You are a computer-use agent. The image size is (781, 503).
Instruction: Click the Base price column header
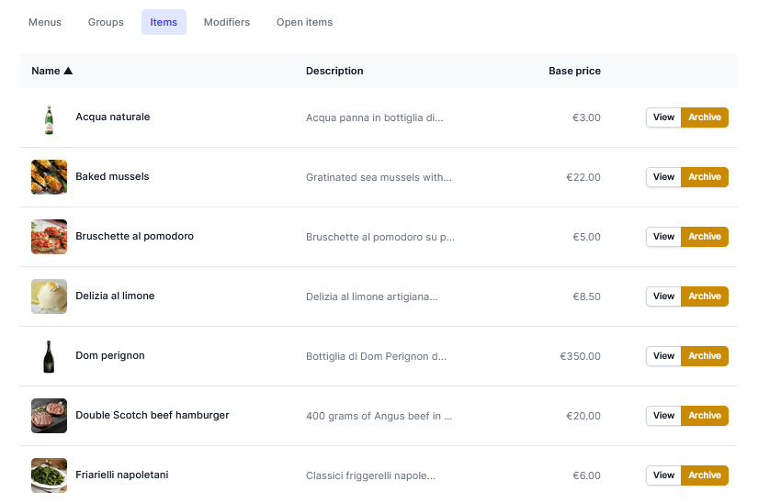click(x=574, y=72)
